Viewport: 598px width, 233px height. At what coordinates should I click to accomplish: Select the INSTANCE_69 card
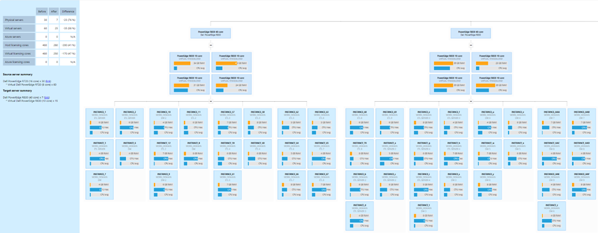pyautogui.click(x=390, y=123)
